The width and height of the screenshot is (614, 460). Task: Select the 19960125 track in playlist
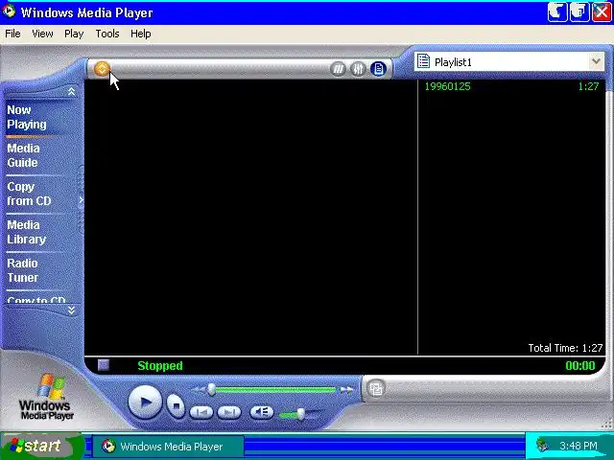point(448,86)
